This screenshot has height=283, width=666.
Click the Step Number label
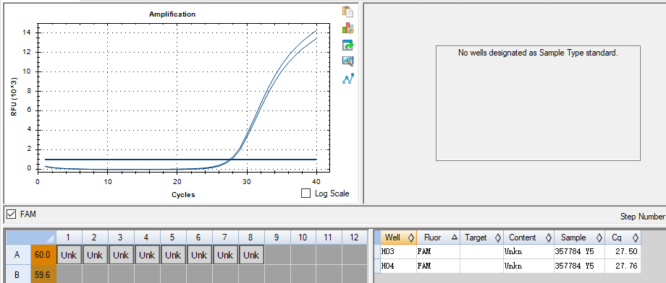point(643,217)
